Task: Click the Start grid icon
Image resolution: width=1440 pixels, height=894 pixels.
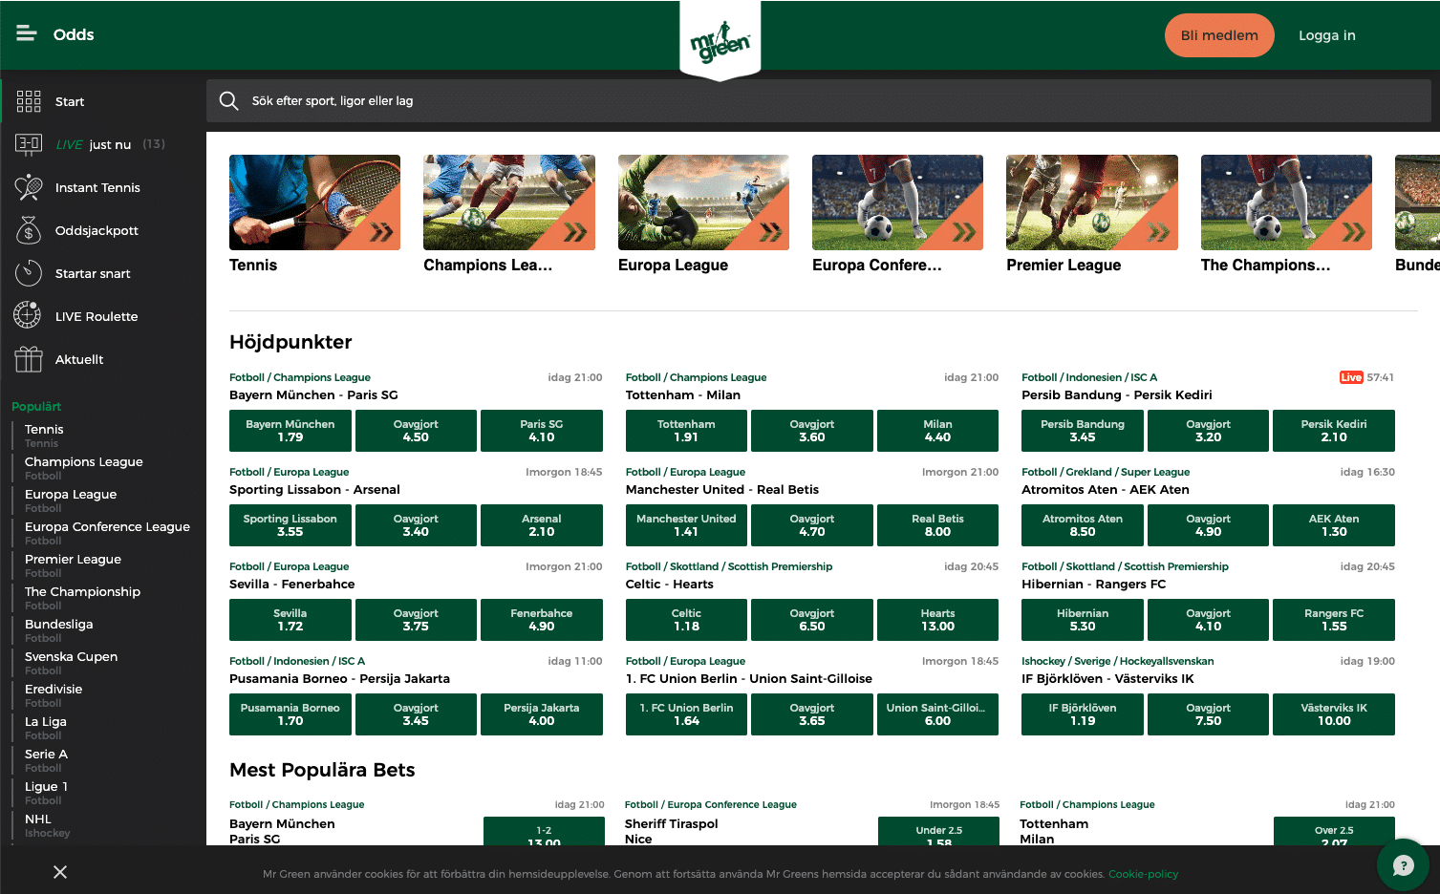Action: coord(29,101)
